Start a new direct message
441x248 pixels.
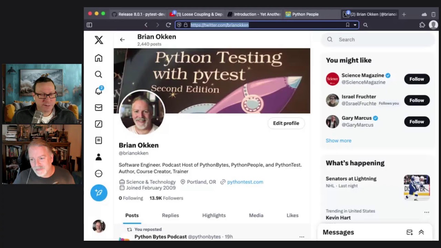409,232
